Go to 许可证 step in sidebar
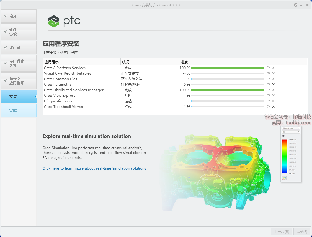 pyautogui.click(x=18, y=48)
